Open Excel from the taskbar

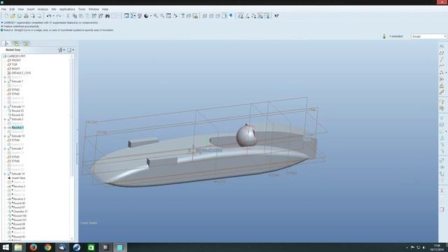pyautogui.click(x=91, y=247)
